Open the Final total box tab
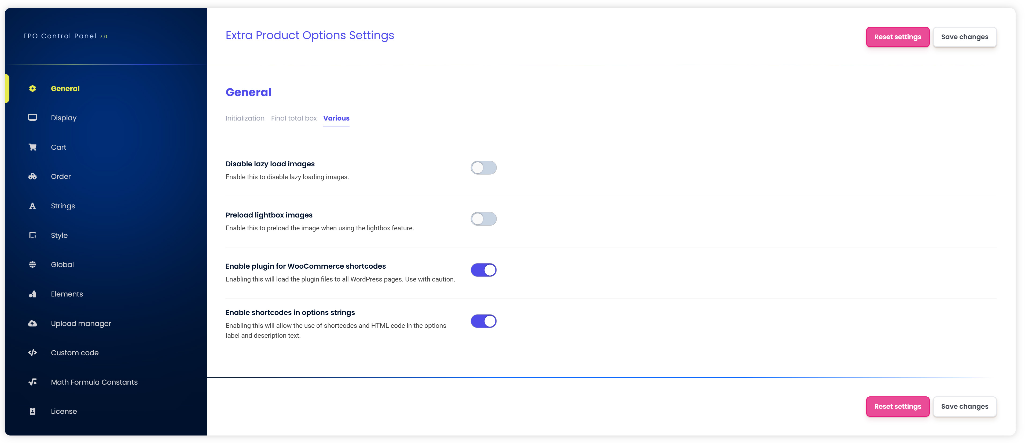The image size is (1025, 443). (x=294, y=118)
